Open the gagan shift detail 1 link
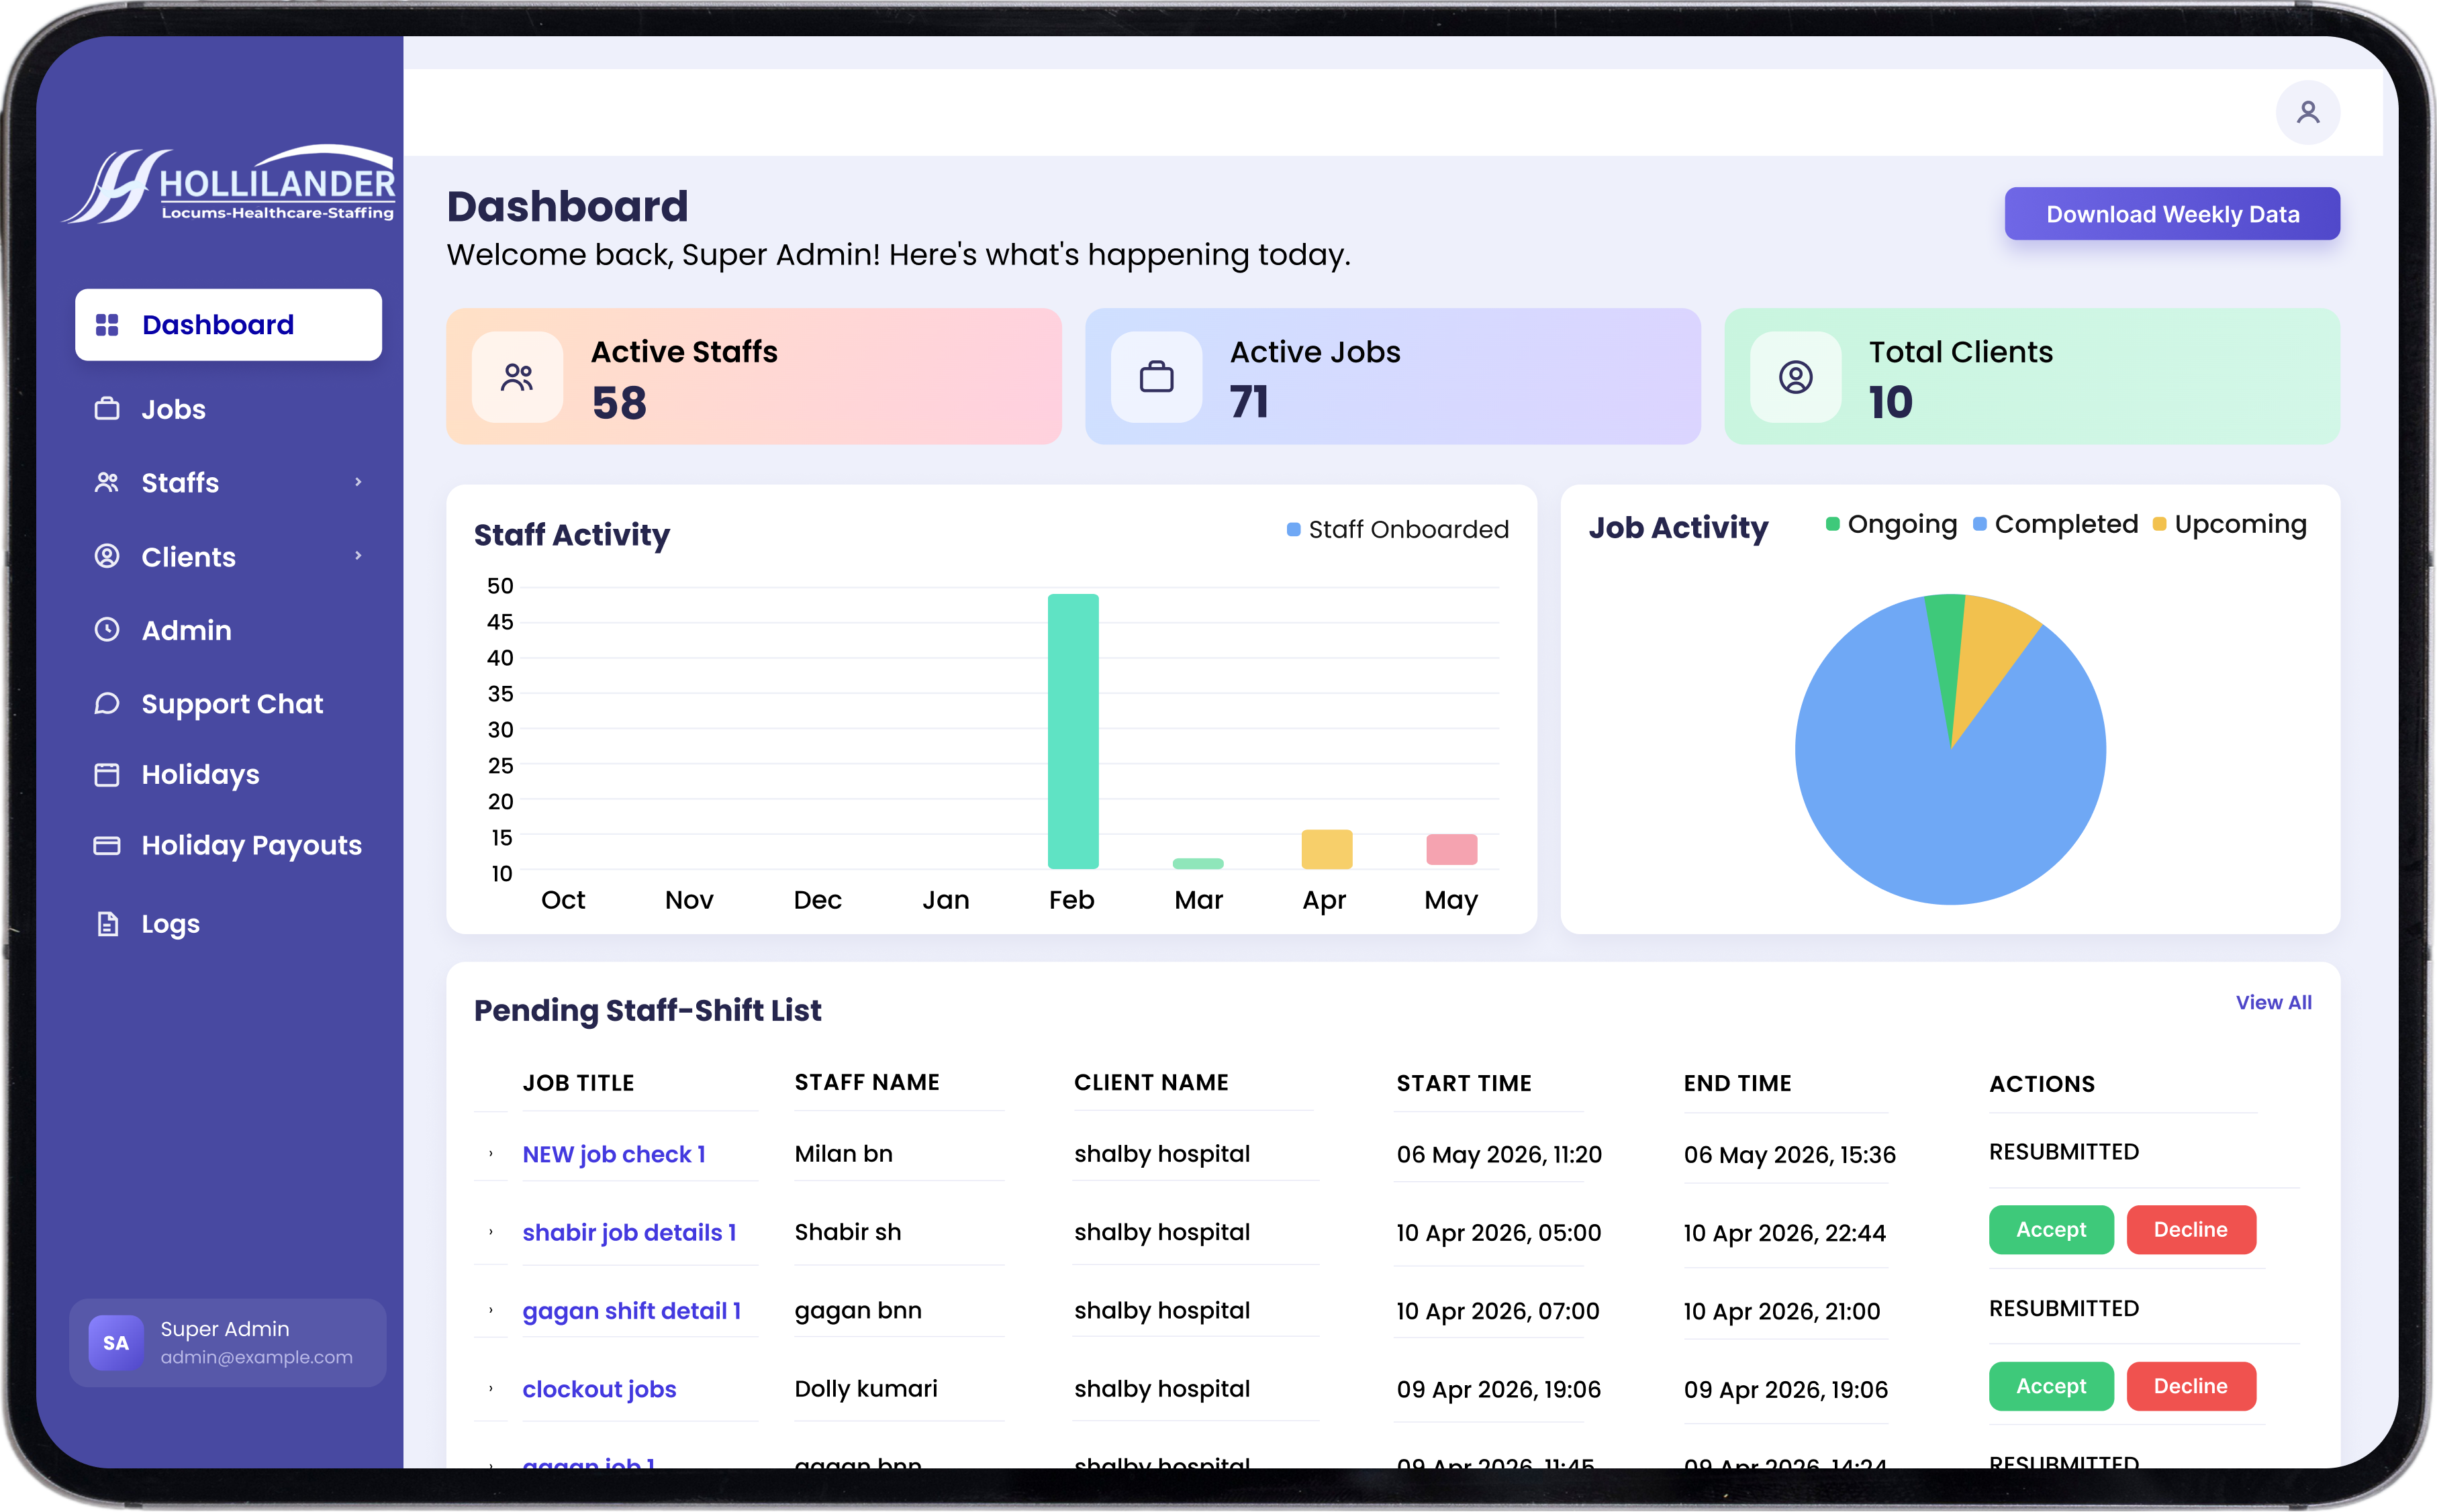 632,1310
